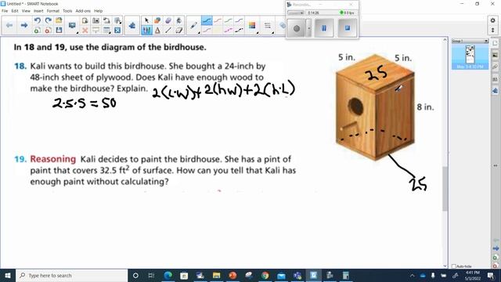
Task: Stop the recording in the recorder window
Action: click(348, 28)
